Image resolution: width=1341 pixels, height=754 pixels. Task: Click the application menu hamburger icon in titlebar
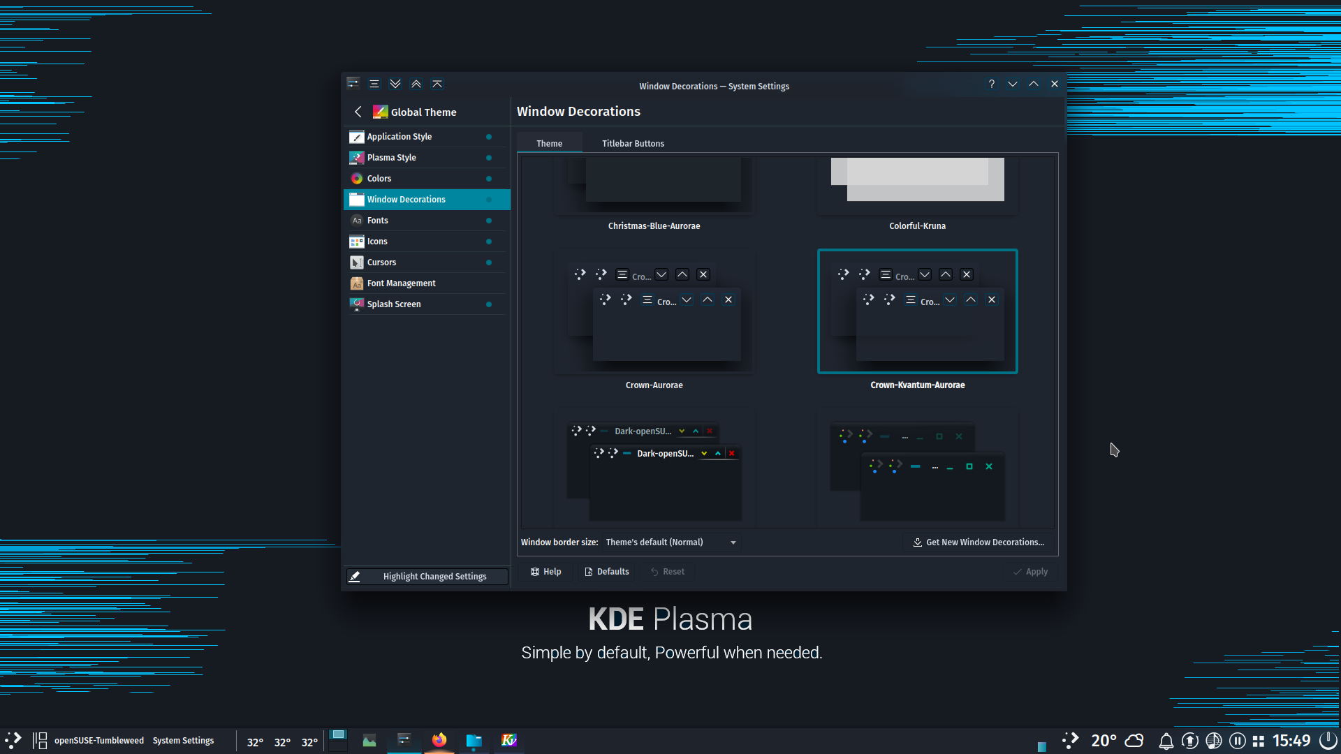click(374, 84)
